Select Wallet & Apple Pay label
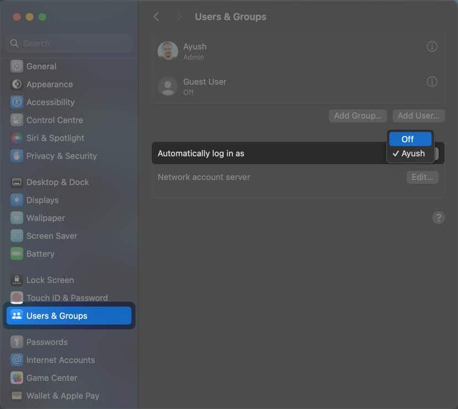The width and height of the screenshot is (458, 409). 63,396
